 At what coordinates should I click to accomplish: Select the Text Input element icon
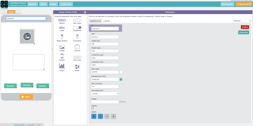click(77, 20)
